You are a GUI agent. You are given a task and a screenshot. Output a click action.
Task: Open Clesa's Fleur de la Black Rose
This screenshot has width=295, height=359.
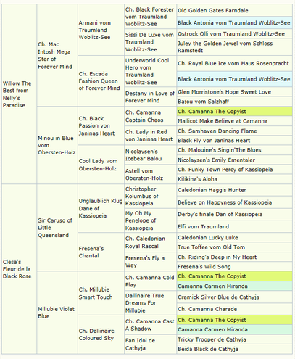[x=17, y=269]
